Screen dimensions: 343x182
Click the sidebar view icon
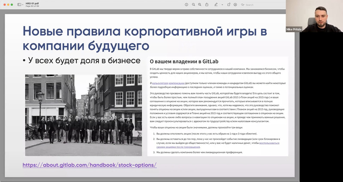tap(19, 4)
